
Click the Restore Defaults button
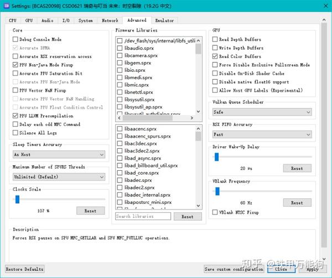pyautogui.click(x=24, y=269)
